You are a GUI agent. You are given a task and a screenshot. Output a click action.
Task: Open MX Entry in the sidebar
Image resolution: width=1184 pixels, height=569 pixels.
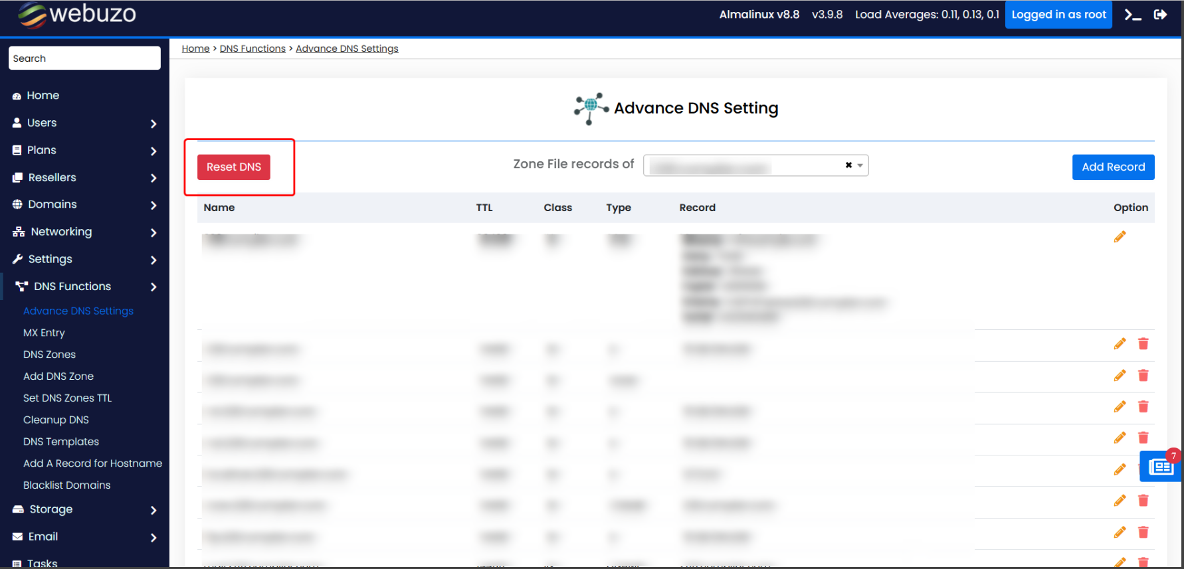(44, 333)
